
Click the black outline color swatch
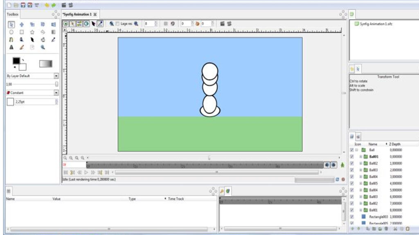[16, 61]
